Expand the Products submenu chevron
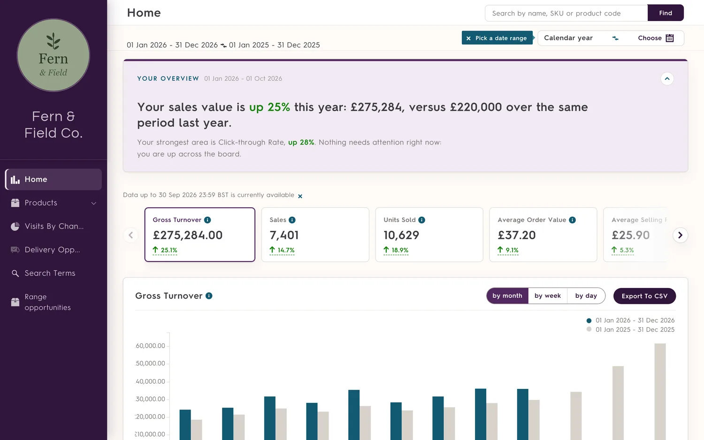 94,203
